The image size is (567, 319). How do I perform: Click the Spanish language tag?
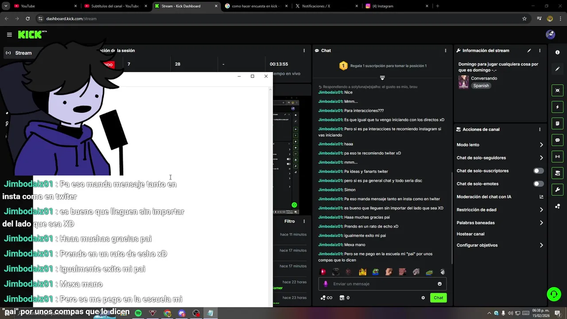pyautogui.click(x=481, y=86)
